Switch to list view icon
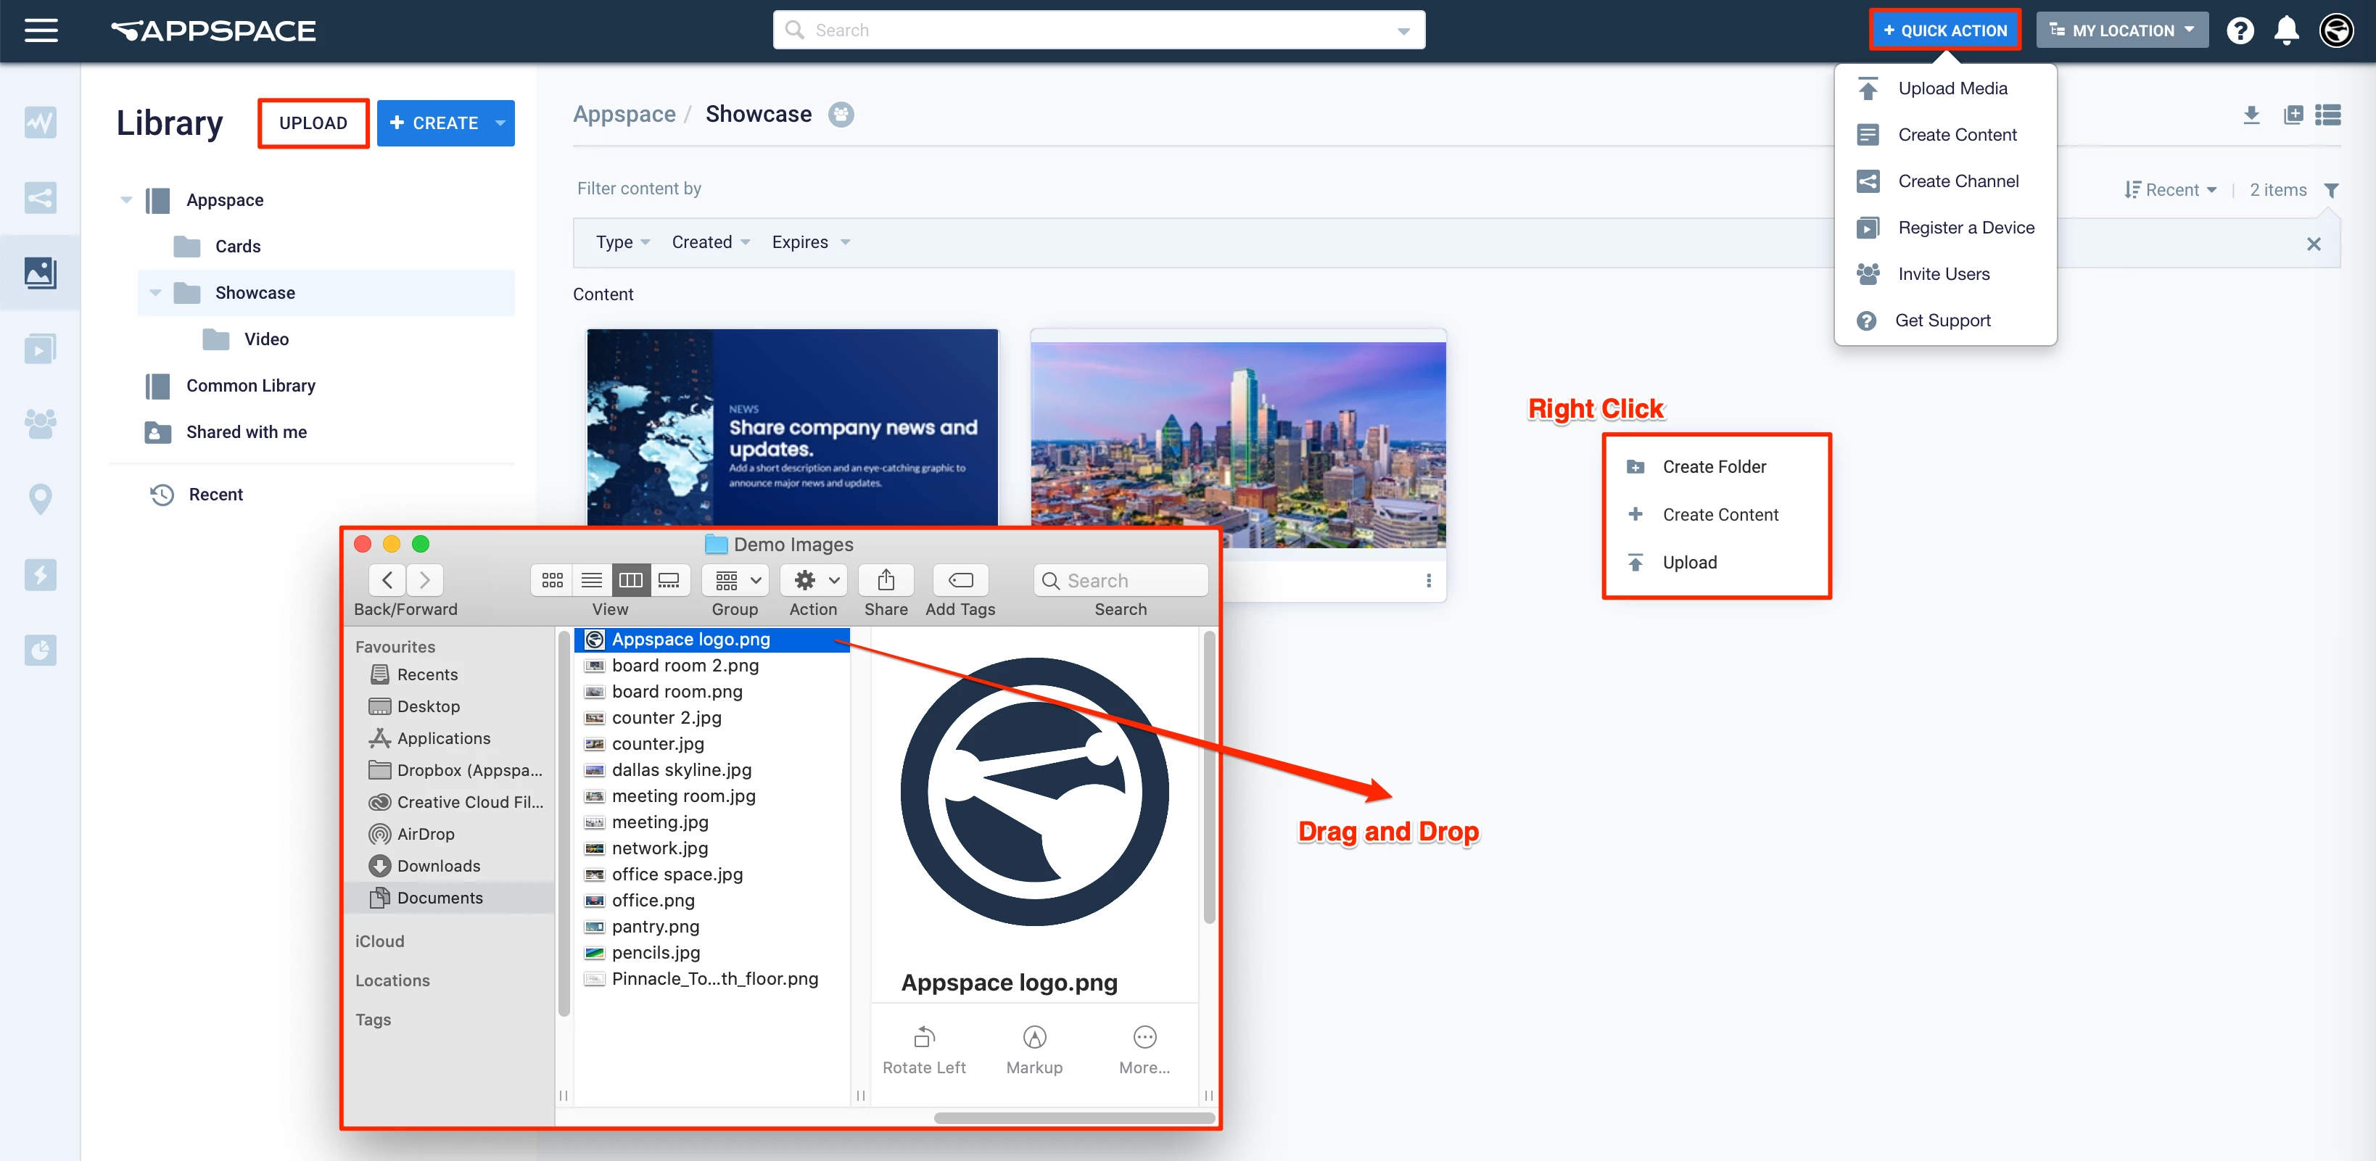The width and height of the screenshot is (2376, 1161). pyautogui.click(x=2328, y=115)
